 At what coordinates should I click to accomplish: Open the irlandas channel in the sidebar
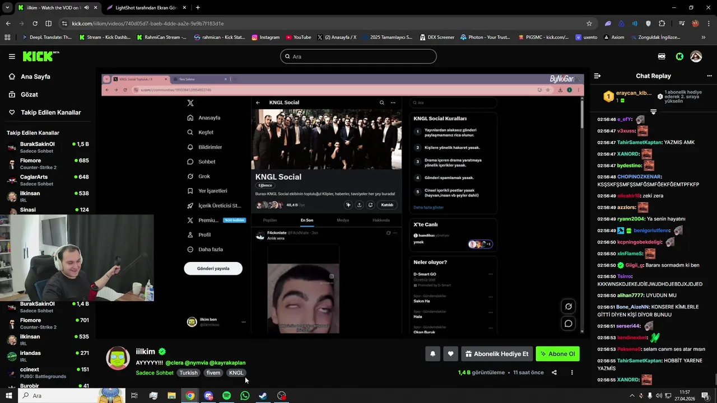48,356
